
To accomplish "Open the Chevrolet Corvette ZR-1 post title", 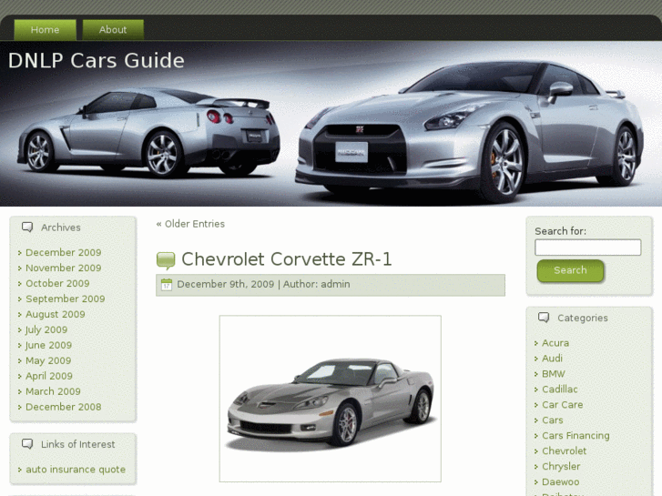I will pos(287,259).
